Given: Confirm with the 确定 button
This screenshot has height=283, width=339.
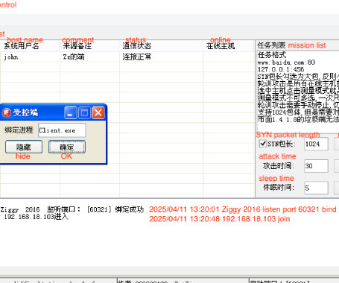Looking at the screenshot, I should (x=67, y=147).
